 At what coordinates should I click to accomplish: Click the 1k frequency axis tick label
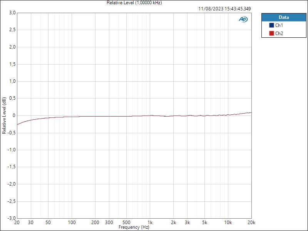(x=151, y=223)
